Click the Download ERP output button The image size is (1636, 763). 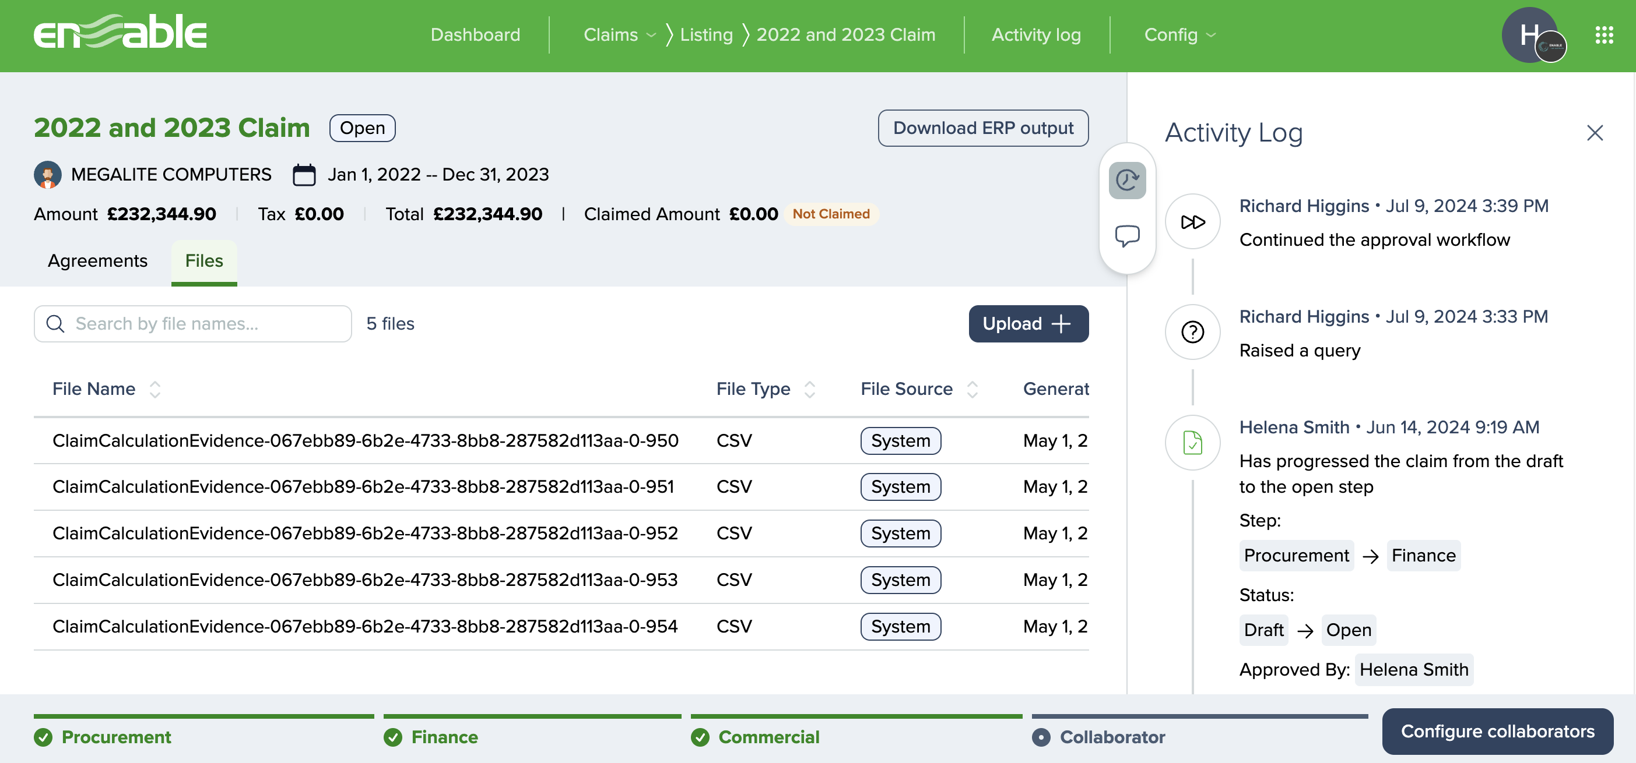point(982,128)
